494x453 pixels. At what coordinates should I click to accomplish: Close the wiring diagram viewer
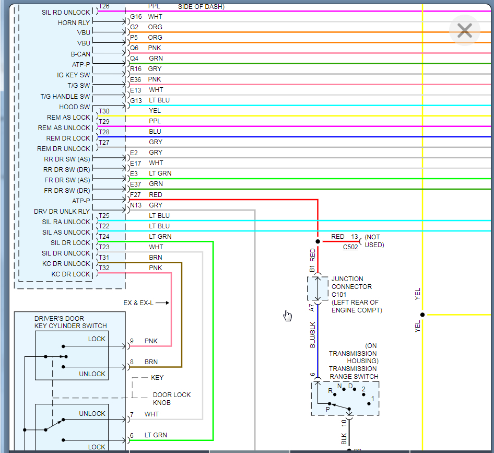click(x=464, y=31)
